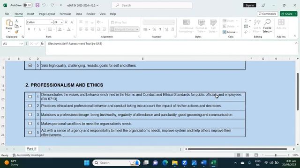
Task: Click the Save icon in title bar
Action: tap(37, 5)
